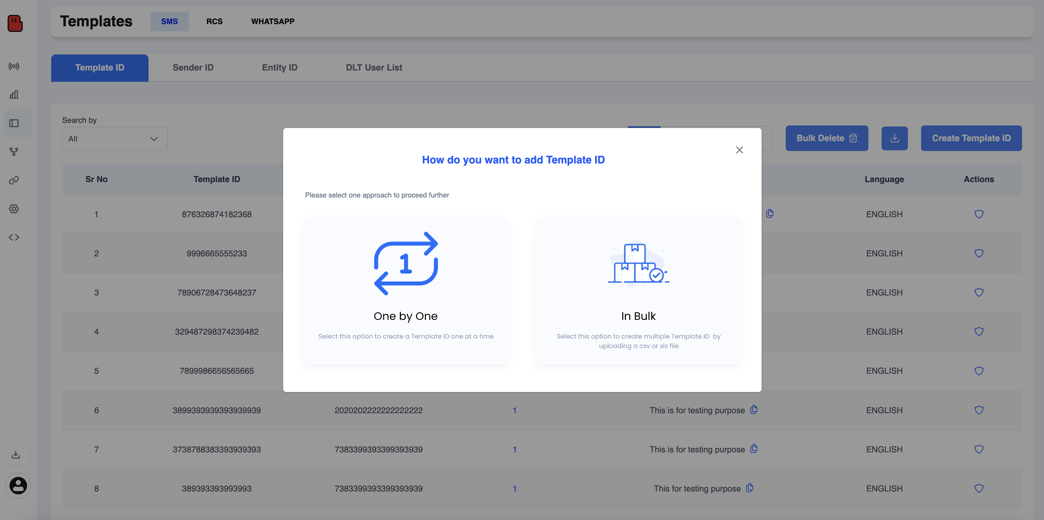This screenshot has height=520, width=1044.
Task: Click the Bulk Delete button
Action: 827,138
